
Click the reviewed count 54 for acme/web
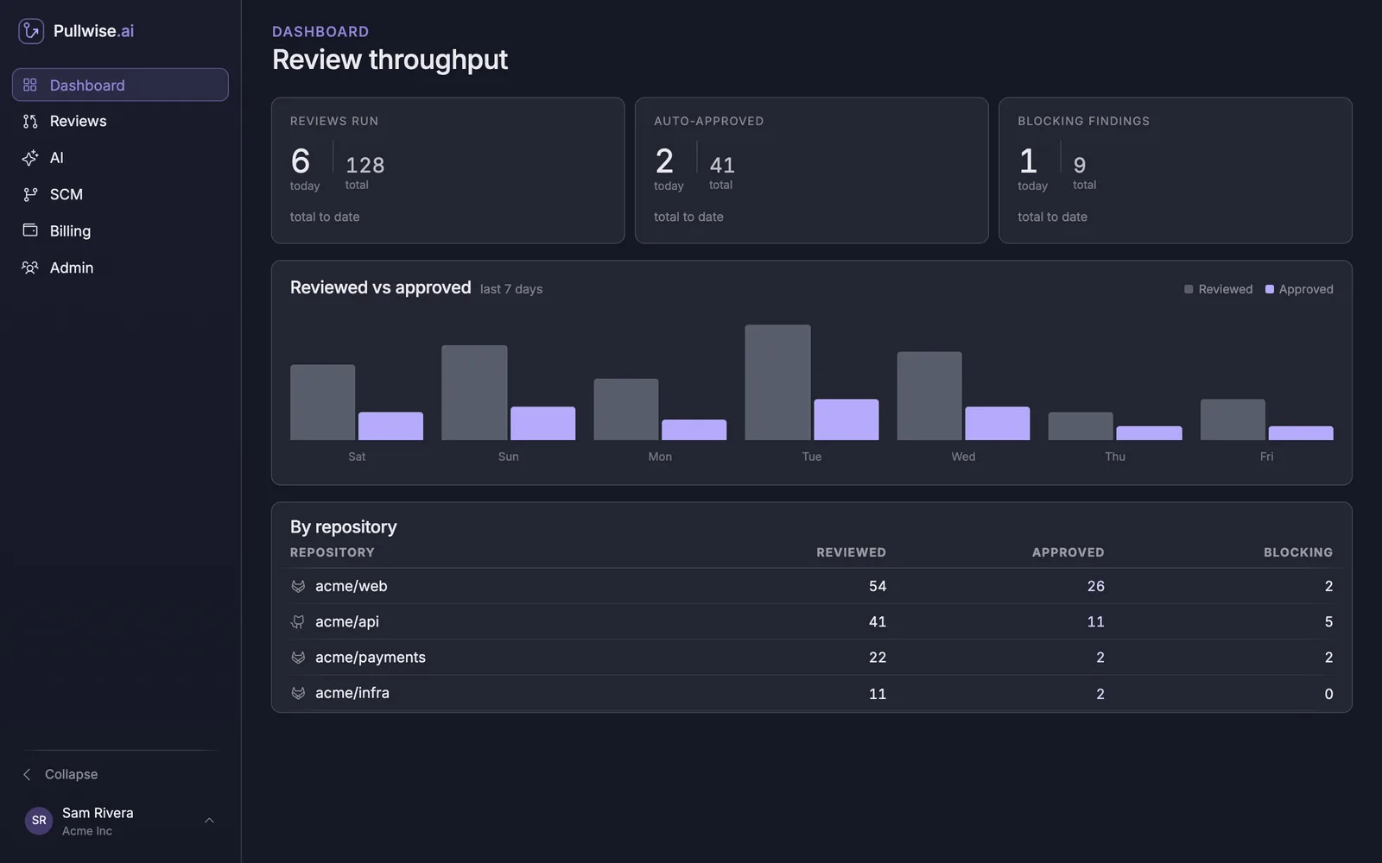pos(878,586)
